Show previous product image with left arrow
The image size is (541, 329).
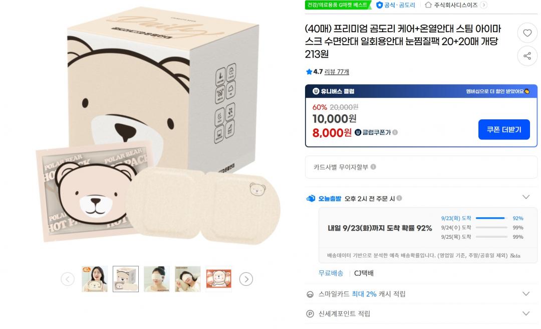(x=68, y=279)
